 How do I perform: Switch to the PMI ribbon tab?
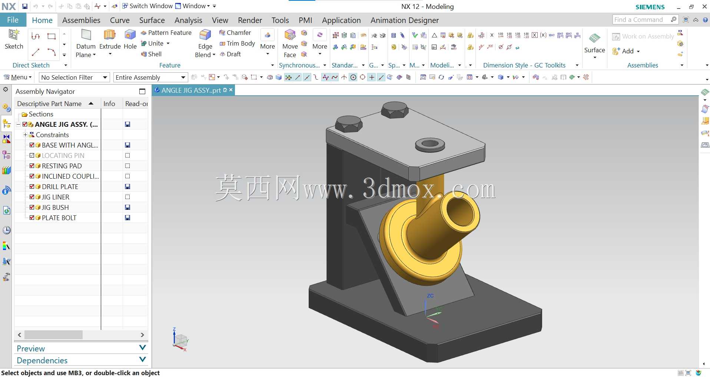click(305, 20)
